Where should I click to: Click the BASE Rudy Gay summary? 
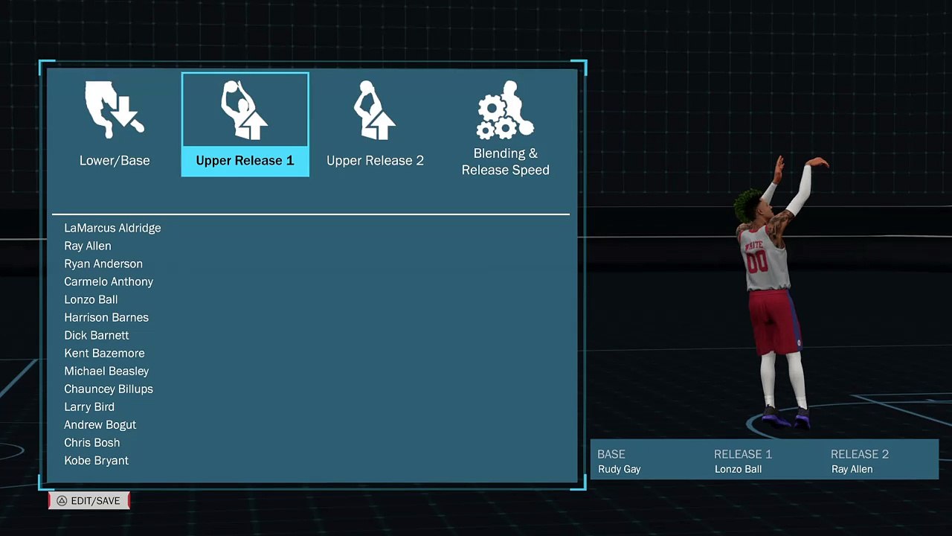[620, 462]
